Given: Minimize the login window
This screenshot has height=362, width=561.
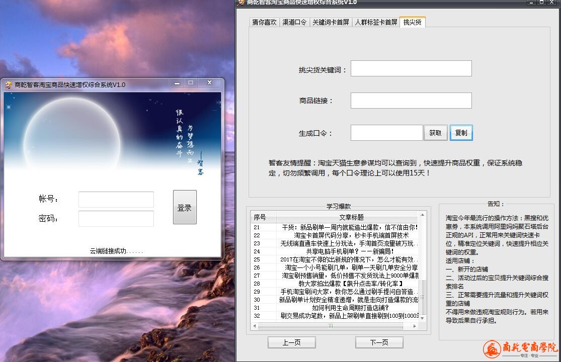Looking at the screenshot, I should [177, 83].
